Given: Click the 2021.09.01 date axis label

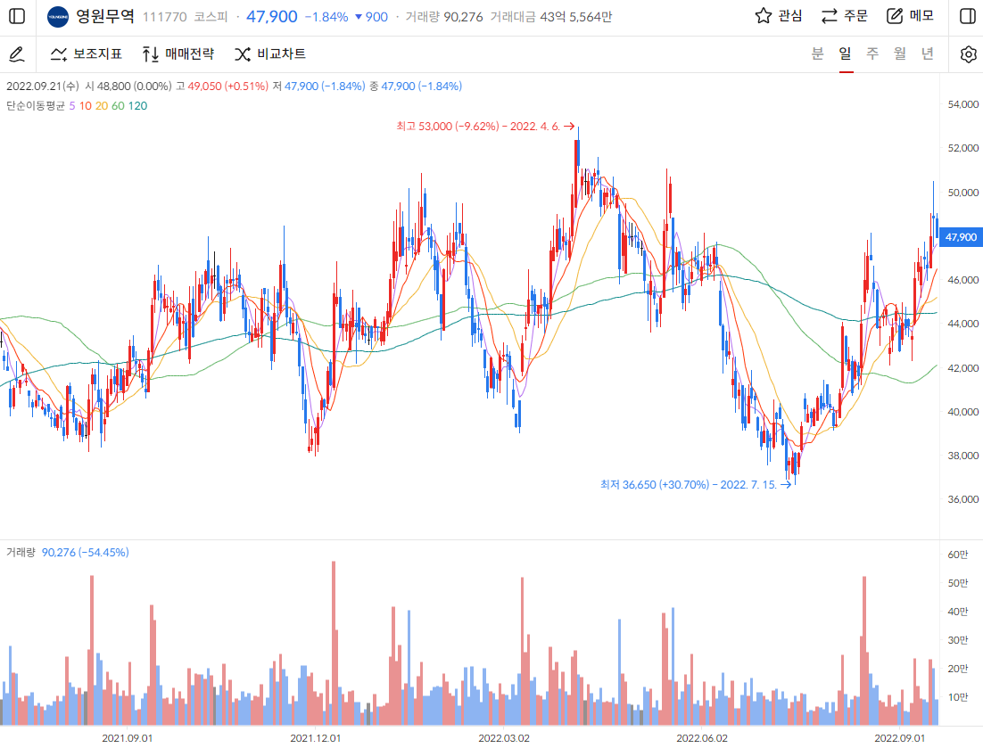Looking at the screenshot, I should click(x=127, y=738).
